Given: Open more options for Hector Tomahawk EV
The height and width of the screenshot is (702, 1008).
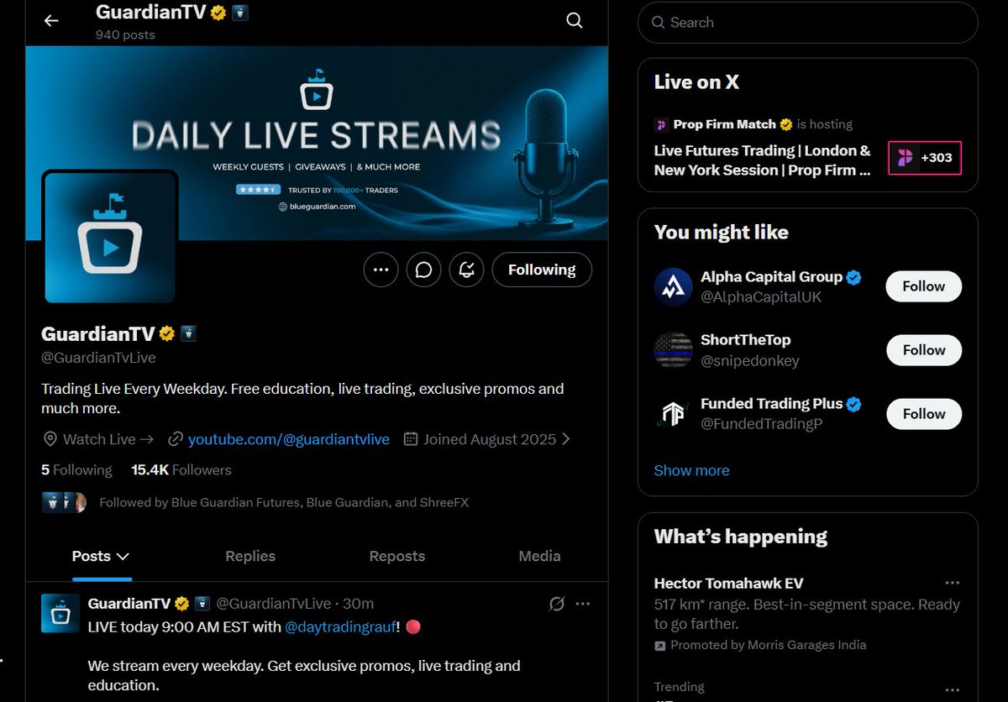Looking at the screenshot, I should tap(952, 583).
